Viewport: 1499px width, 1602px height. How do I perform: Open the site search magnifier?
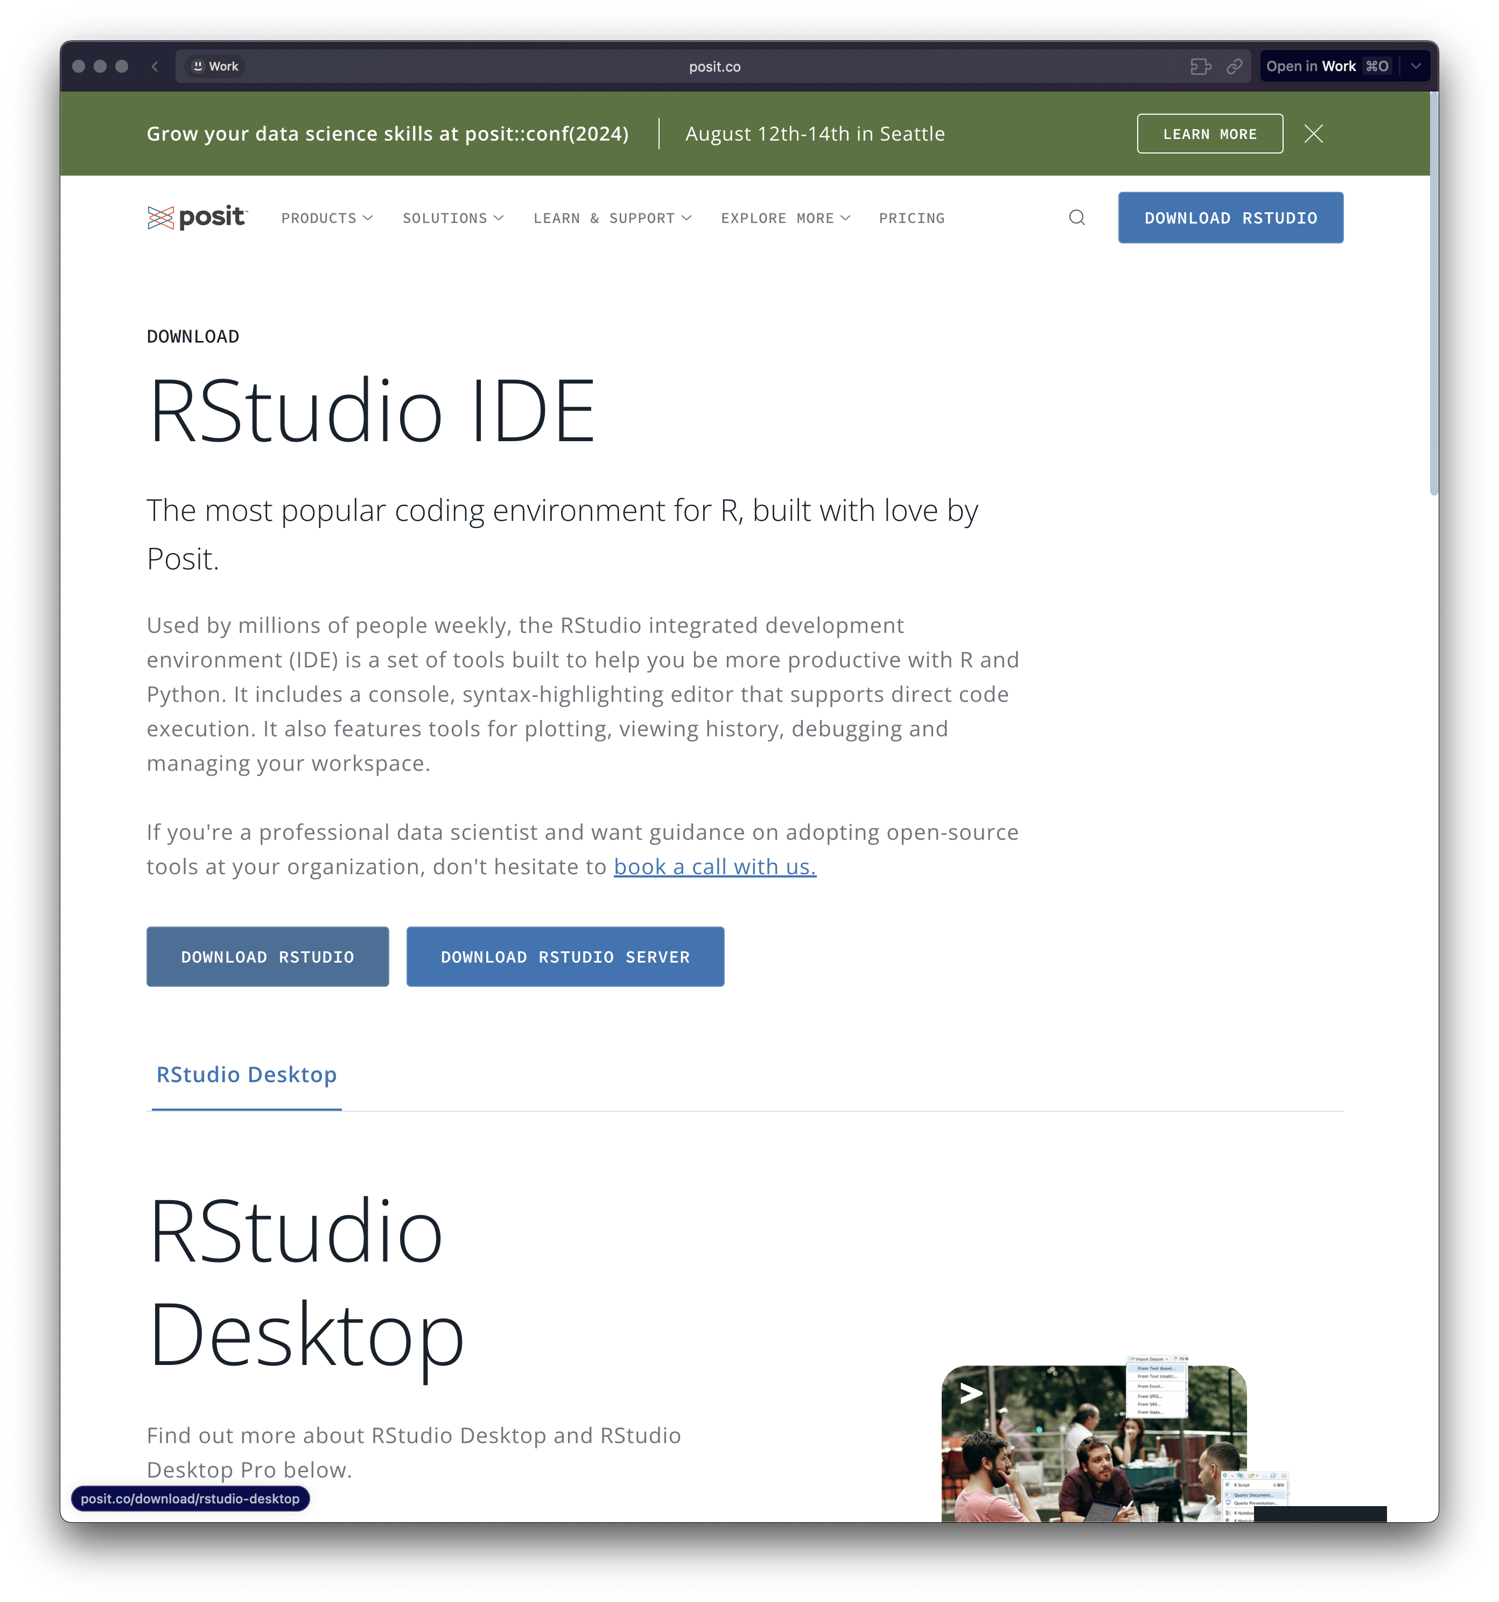[x=1076, y=218]
